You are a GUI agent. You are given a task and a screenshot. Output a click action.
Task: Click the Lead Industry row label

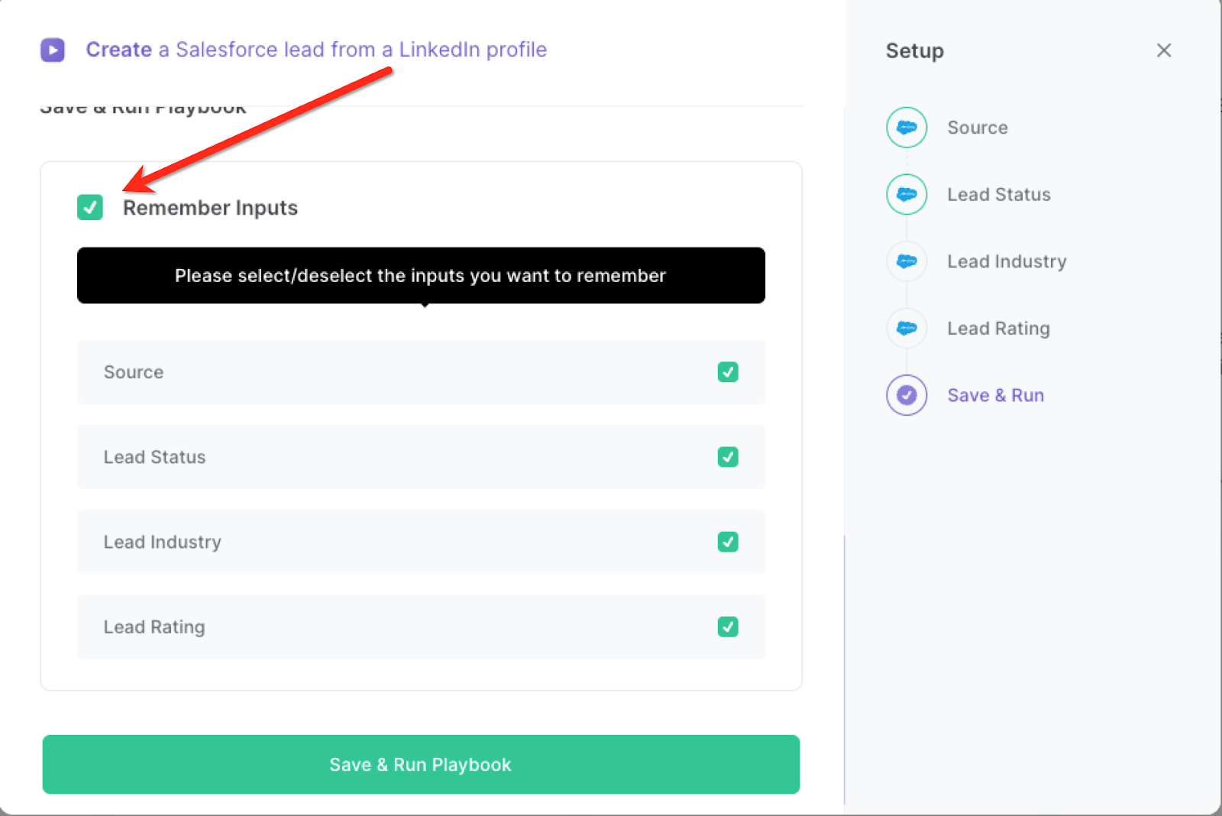pyautogui.click(x=163, y=542)
